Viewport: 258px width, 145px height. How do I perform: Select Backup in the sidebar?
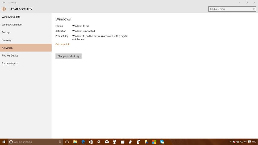pyautogui.click(x=26, y=32)
